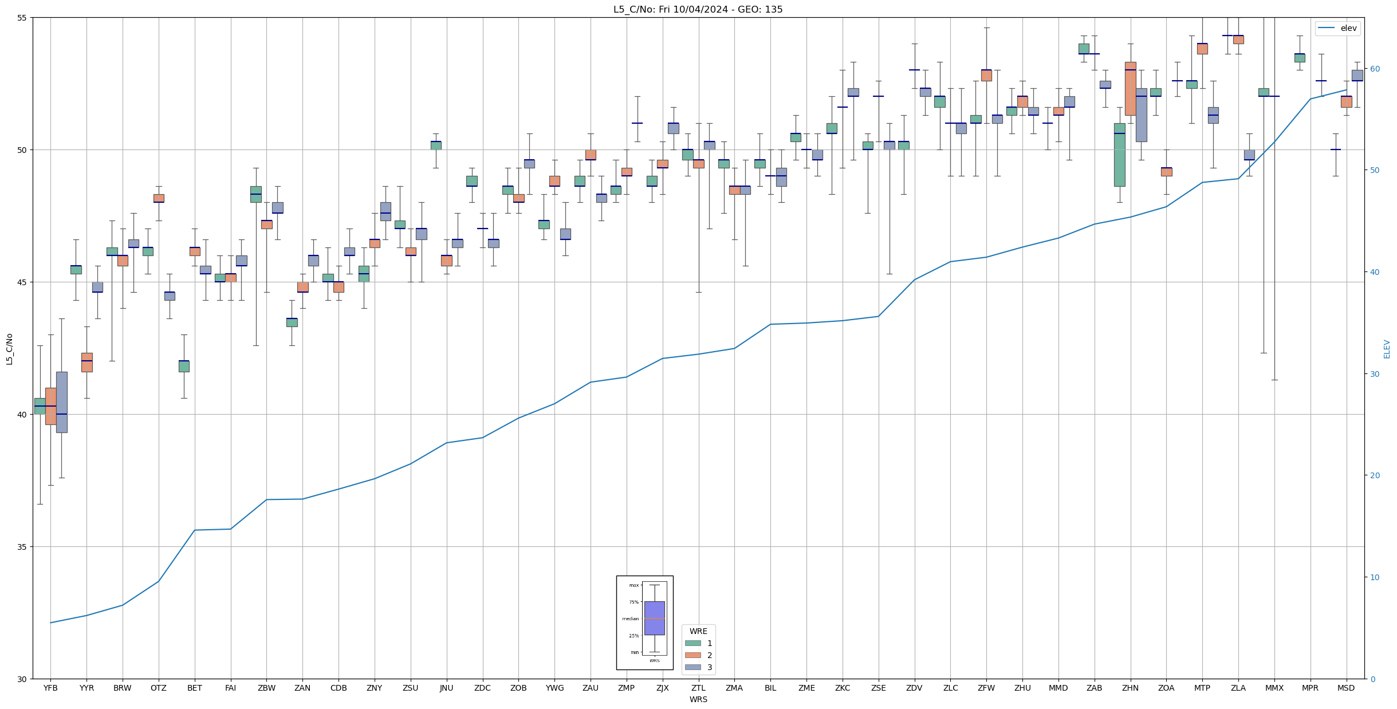Screen dimensions: 1397x709
Task: Click the CDB x-axis label
Action: pos(339,688)
